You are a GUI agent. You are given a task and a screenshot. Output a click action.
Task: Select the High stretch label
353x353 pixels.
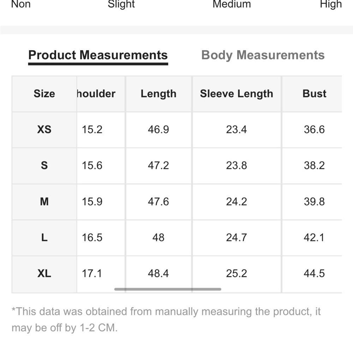click(331, 4)
